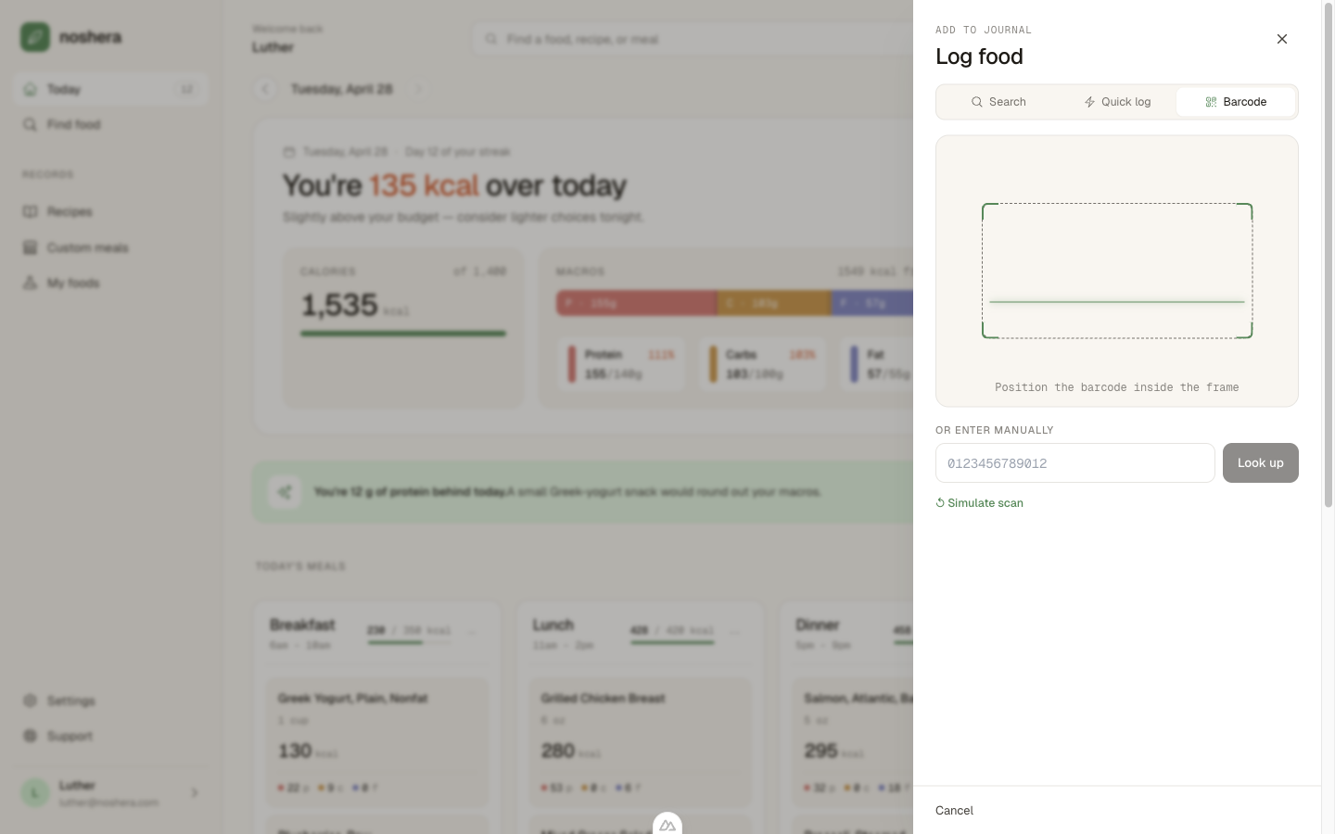Close the Log food panel
The width and height of the screenshot is (1335, 834).
(1282, 39)
